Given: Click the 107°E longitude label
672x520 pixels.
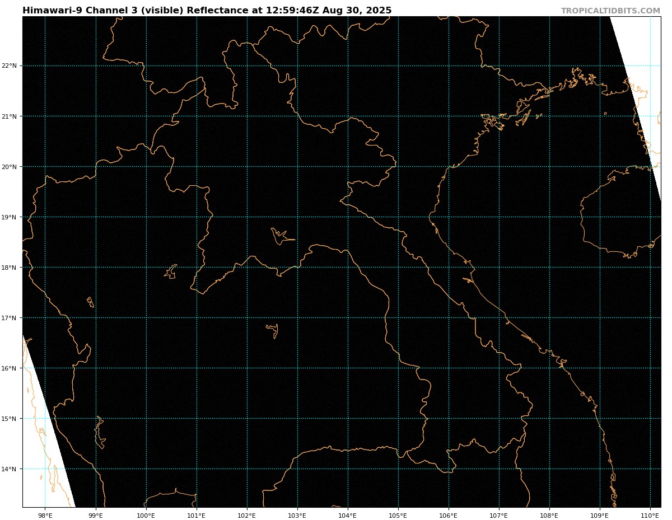Looking at the screenshot, I should 499,515.
